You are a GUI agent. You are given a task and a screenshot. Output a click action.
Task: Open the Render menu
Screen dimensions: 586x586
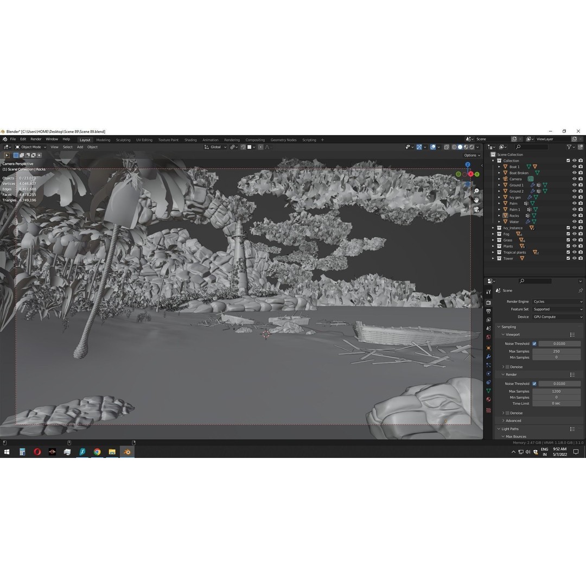click(36, 139)
